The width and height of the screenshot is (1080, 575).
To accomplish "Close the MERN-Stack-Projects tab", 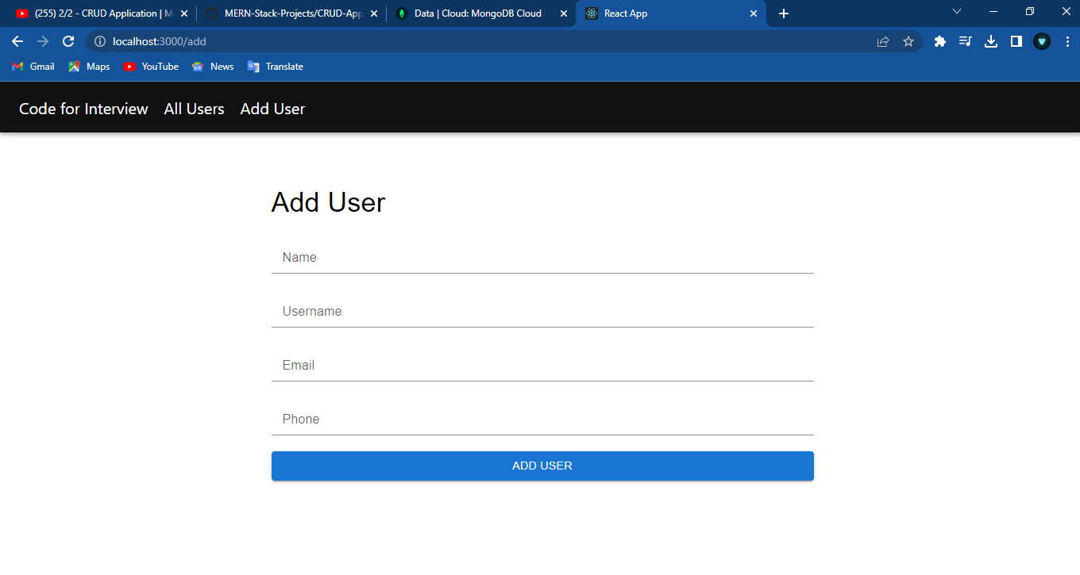I will pos(374,13).
